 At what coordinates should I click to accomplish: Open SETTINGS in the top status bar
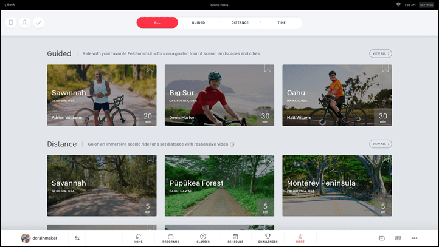[426, 5]
